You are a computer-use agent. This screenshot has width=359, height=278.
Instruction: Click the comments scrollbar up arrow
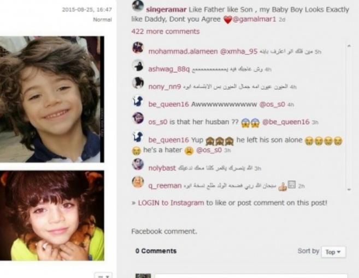(x=349, y=46)
